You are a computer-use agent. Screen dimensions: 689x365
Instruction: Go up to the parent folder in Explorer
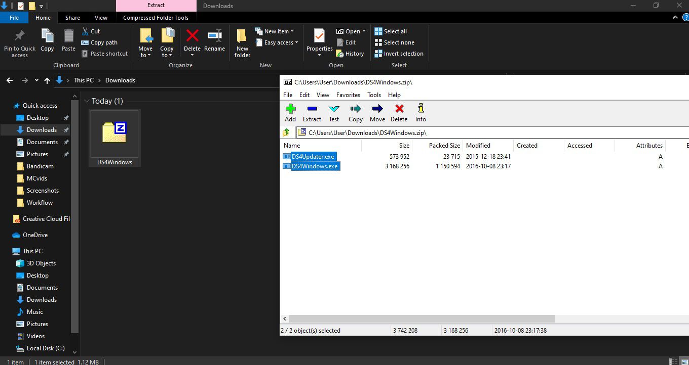point(47,80)
